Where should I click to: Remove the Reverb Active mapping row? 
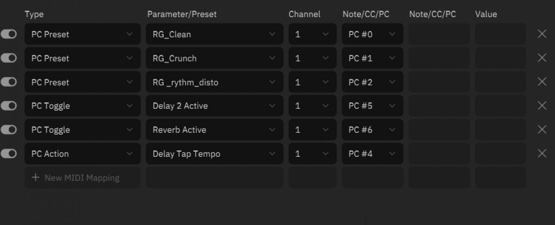(x=542, y=130)
